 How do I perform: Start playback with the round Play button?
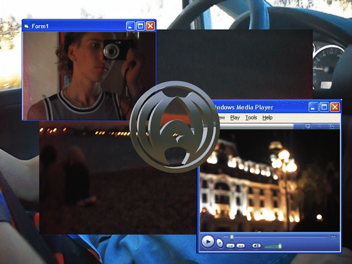pos(208,242)
